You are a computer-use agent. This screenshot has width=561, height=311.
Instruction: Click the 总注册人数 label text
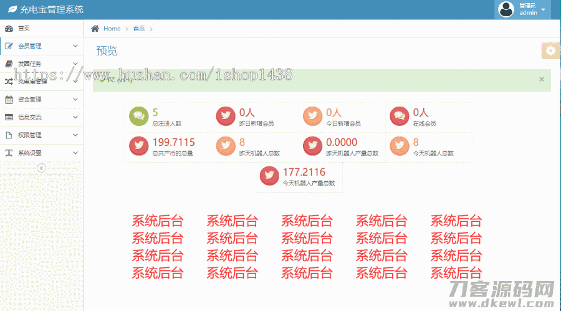pos(166,123)
